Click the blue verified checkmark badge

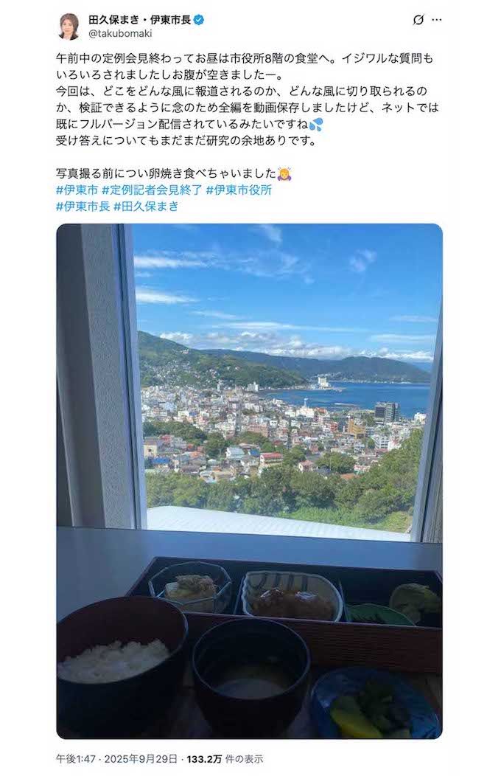199,20
